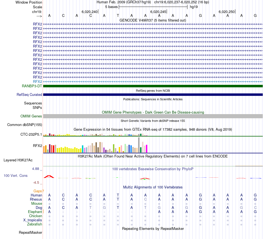Click the '5 bases' scale bar
The width and height of the screenshot is (263, 239).
pos(153,7)
